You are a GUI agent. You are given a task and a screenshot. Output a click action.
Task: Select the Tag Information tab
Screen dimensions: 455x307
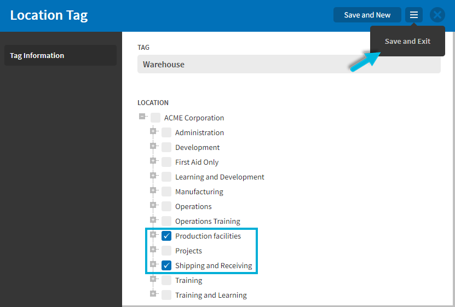coord(60,55)
